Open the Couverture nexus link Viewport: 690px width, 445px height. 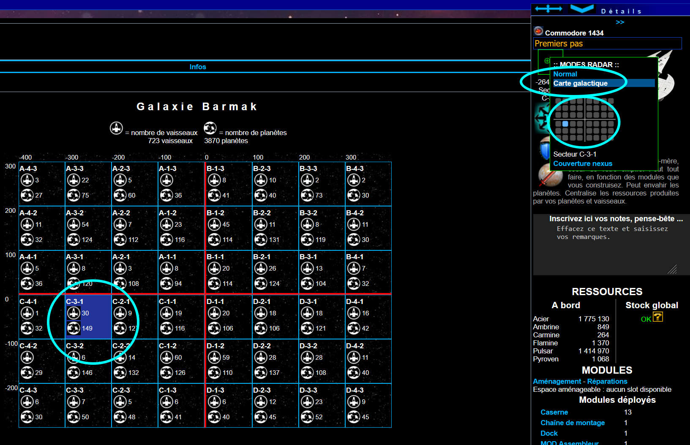(582, 163)
